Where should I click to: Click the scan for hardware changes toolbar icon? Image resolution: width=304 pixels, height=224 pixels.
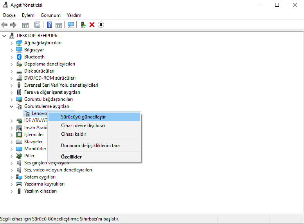click(71, 25)
